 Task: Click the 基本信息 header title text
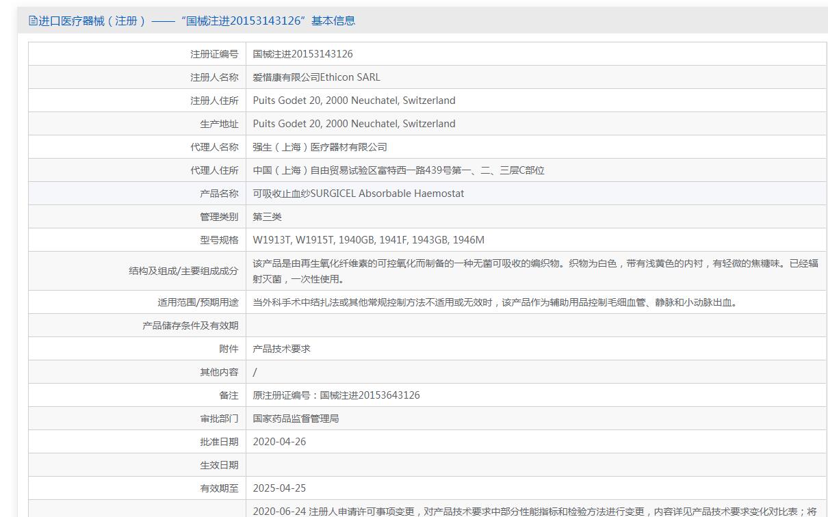point(192,21)
